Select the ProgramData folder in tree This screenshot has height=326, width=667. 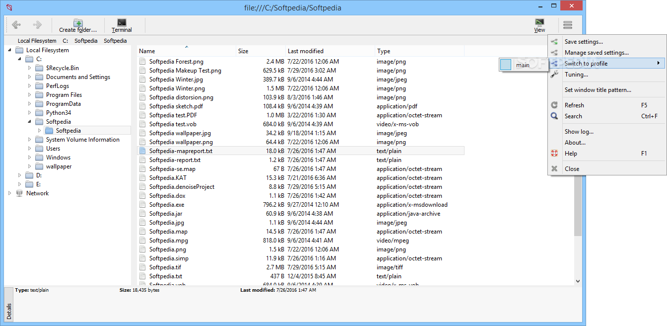coord(64,104)
